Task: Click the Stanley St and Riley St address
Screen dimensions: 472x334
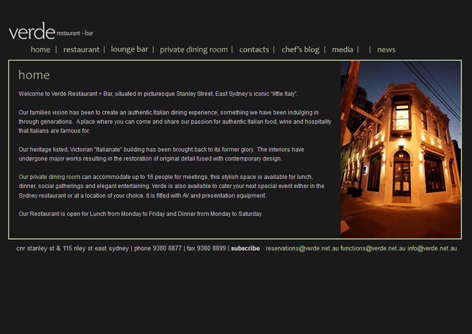Action: click(72, 248)
